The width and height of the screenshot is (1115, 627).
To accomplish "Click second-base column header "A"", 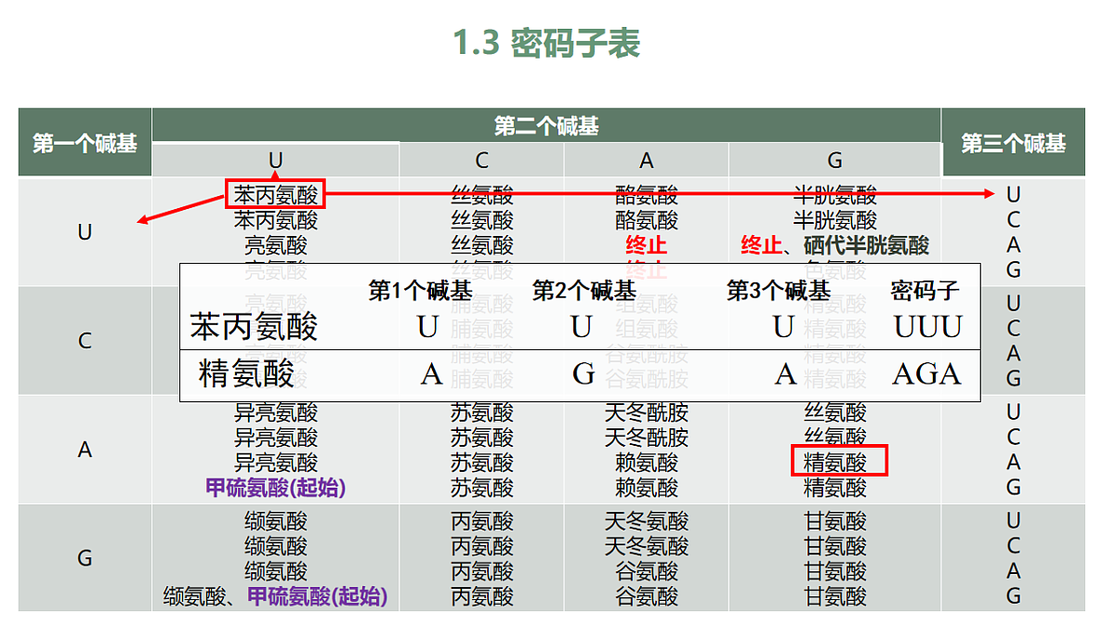I will 647,162.
